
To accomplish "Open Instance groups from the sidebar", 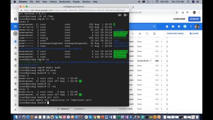I will (x=15, y=47).
